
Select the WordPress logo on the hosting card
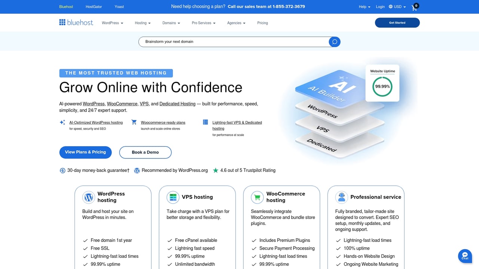(x=88, y=197)
